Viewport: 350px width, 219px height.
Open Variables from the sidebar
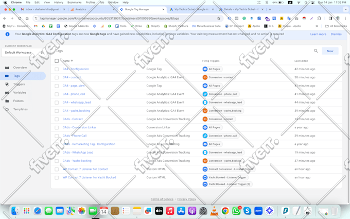20,93
